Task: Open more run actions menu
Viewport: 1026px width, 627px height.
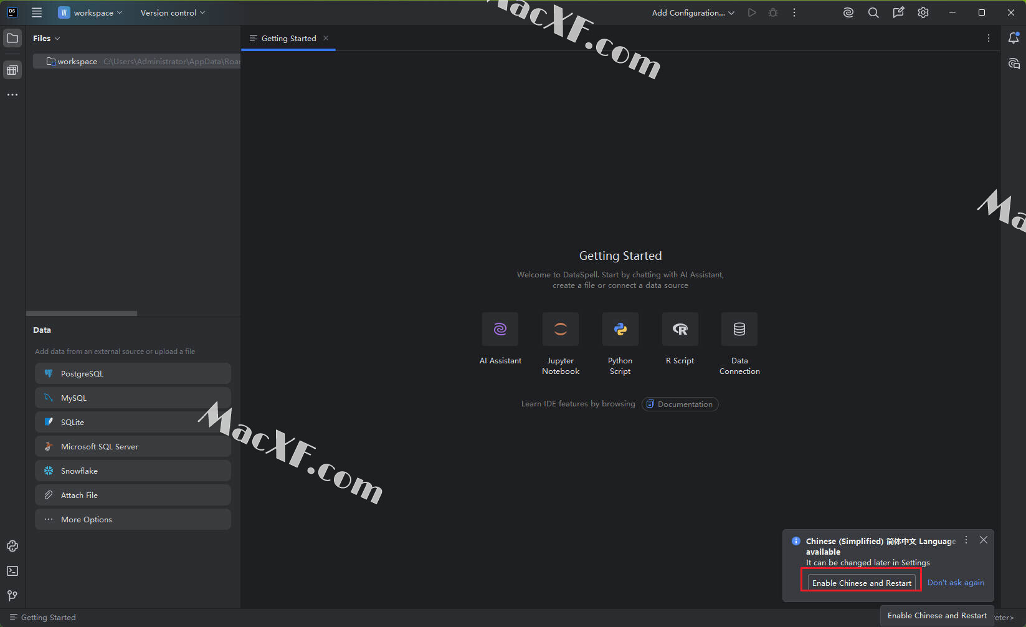Action: (794, 12)
